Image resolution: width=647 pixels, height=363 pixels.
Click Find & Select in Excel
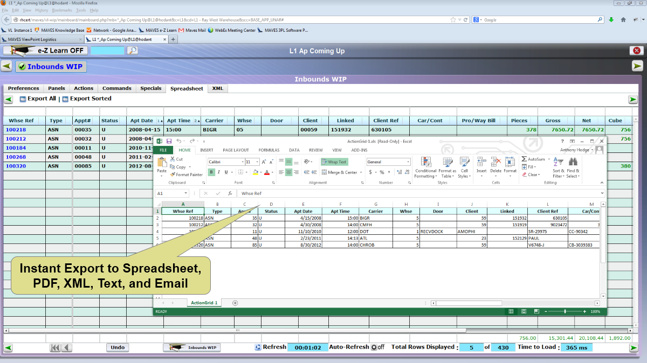[x=573, y=167]
